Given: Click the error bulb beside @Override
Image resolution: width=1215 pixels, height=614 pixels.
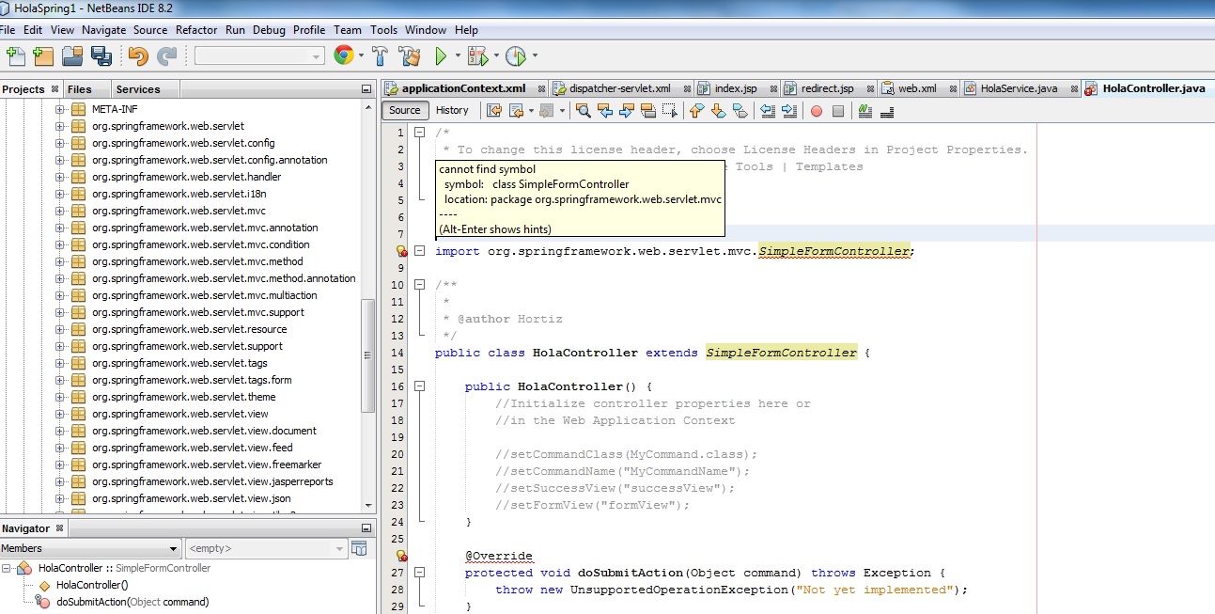Looking at the screenshot, I should coord(401,556).
